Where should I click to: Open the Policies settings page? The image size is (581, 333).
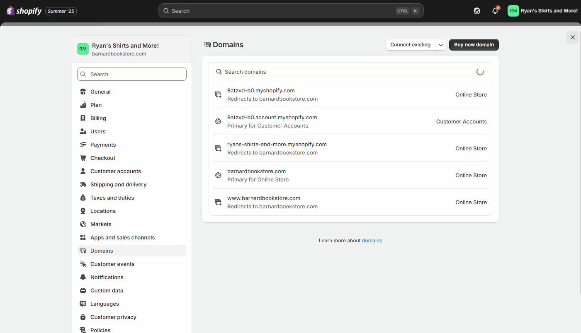[132, 330]
